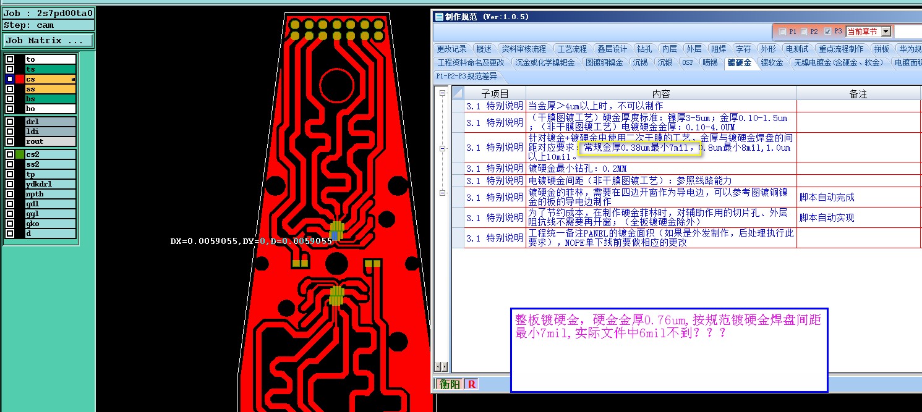The height and width of the screenshot is (412, 922).
Task: Open the 沉锡 tab
Action: (639, 62)
